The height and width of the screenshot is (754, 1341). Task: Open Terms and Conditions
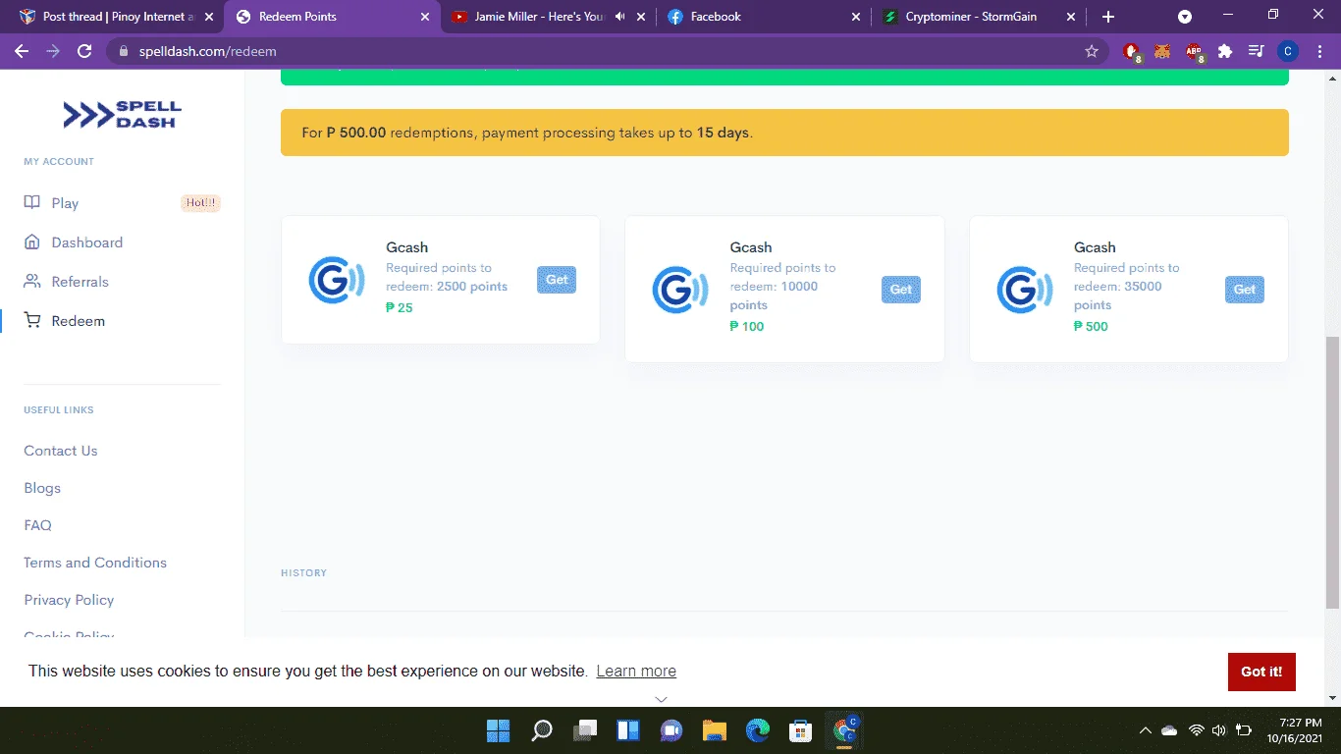pos(95,563)
